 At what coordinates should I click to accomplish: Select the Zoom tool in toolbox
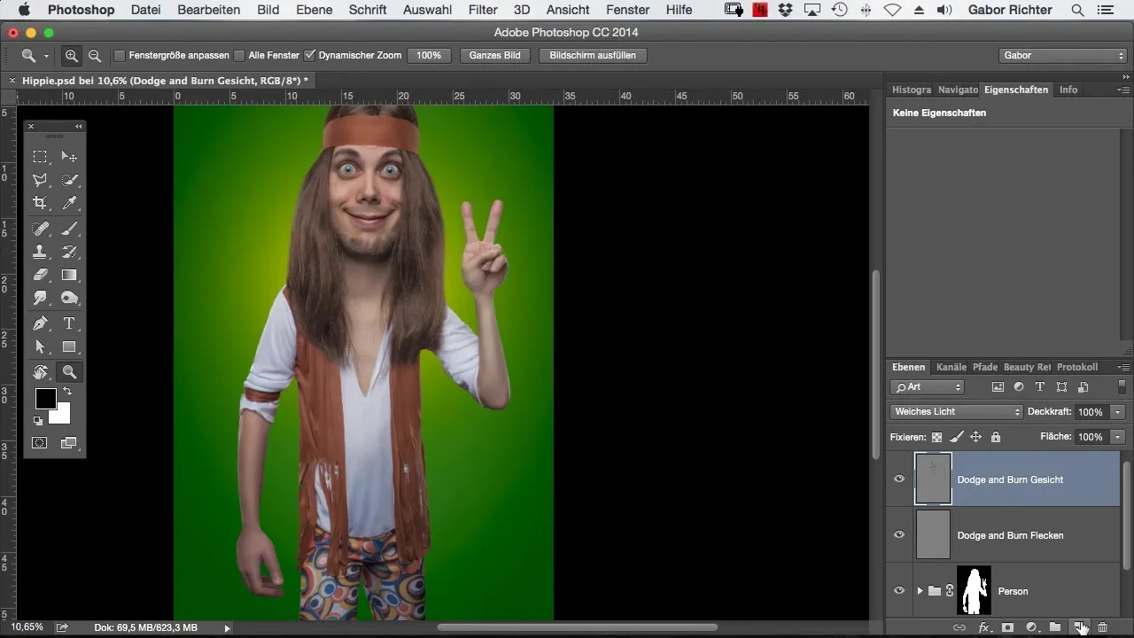pyautogui.click(x=69, y=372)
